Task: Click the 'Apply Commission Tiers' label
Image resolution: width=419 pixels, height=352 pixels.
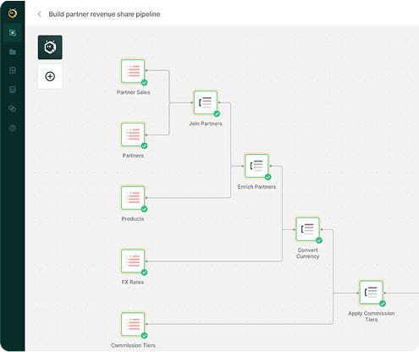Action: 371,316
